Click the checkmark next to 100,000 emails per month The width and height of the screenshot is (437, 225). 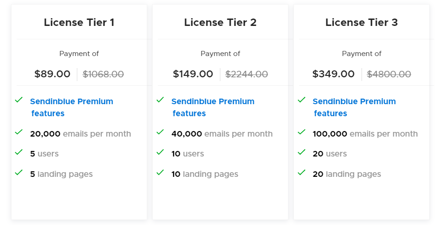click(301, 132)
